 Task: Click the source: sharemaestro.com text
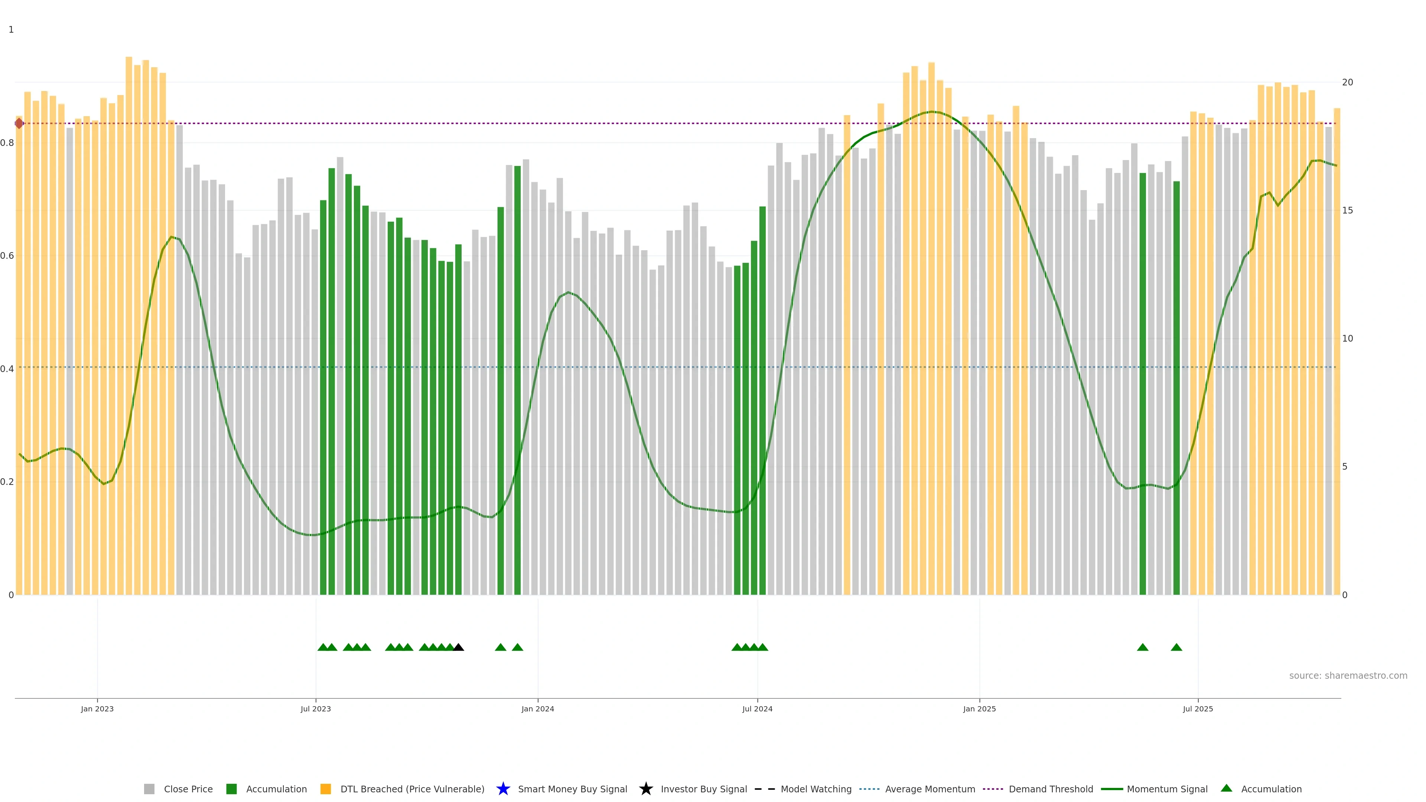[x=1348, y=675]
